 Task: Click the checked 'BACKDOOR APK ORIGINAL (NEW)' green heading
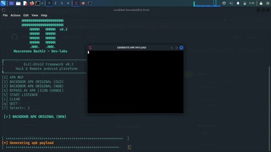coord(39,117)
